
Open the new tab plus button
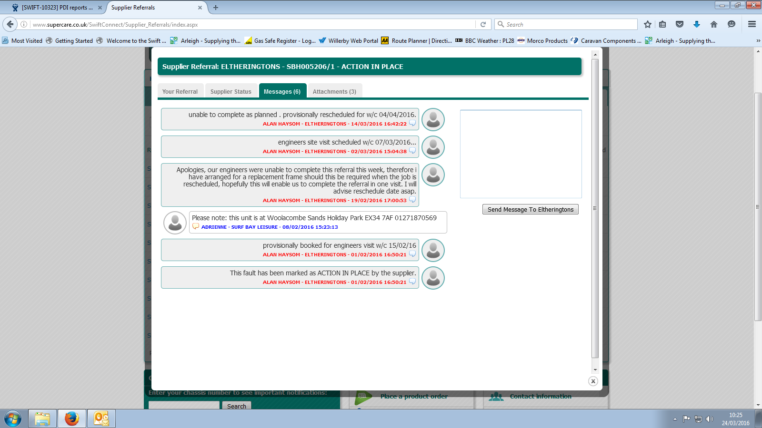(x=216, y=8)
